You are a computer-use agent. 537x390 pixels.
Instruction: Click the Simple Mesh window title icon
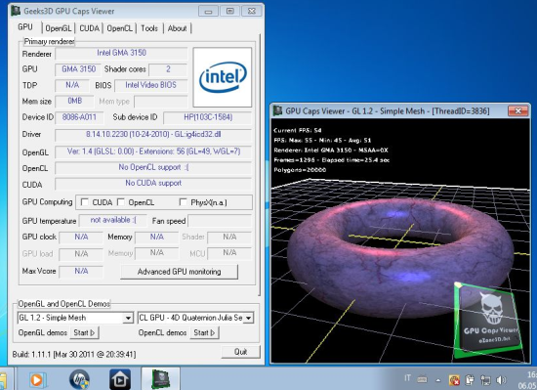coord(277,110)
